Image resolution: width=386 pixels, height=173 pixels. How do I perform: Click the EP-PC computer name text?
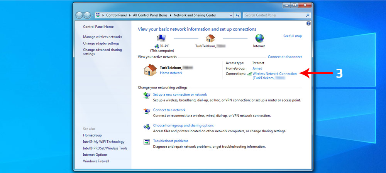(164, 46)
